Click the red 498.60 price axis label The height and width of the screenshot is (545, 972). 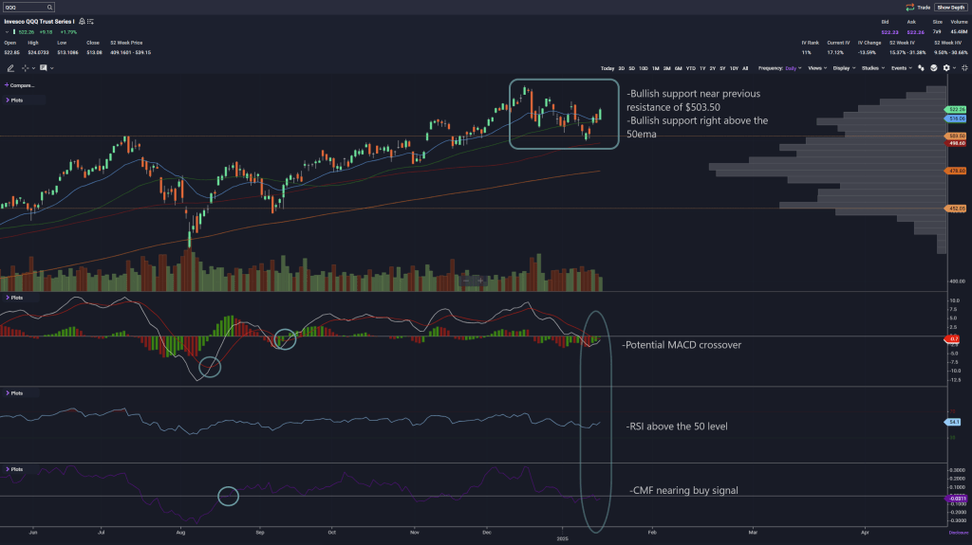[957, 143]
